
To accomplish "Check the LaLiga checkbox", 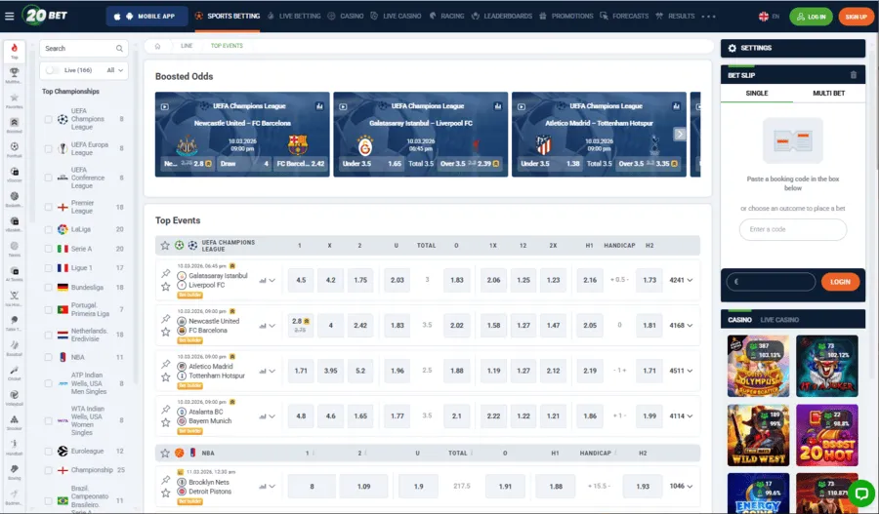I will (x=48, y=229).
